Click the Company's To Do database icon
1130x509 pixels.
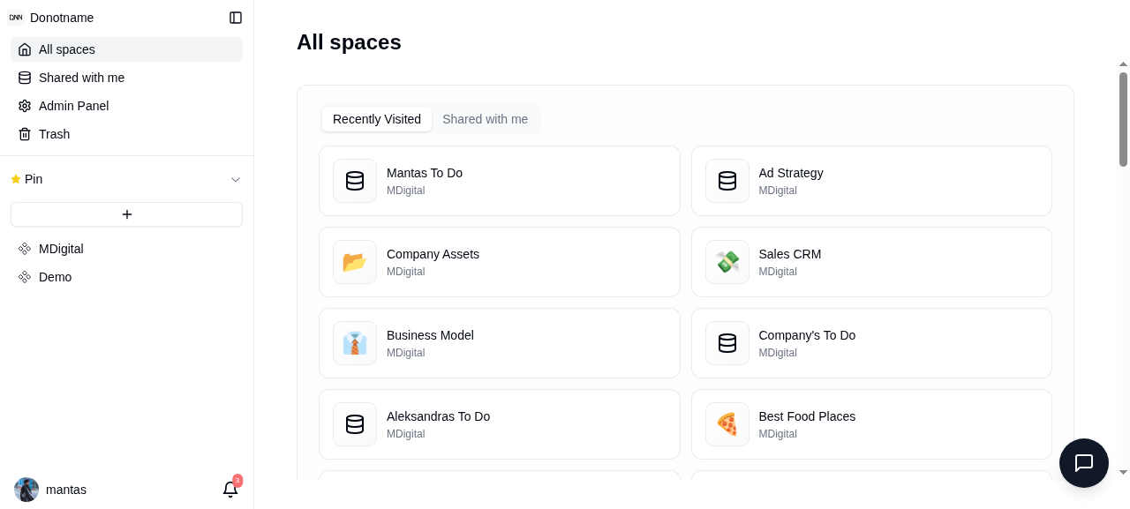(727, 343)
